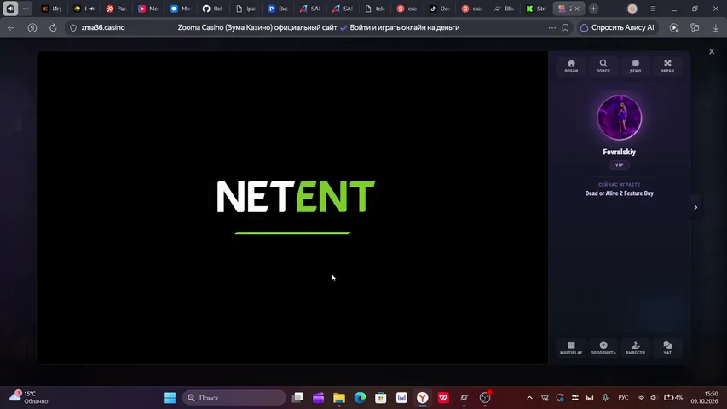This screenshot has width=727, height=409.
Task: Open the casino lobby (Лобби) icon
Action: (571, 66)
